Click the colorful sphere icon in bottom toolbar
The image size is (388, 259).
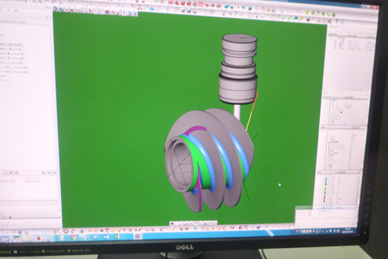click(x=258, y=227)
